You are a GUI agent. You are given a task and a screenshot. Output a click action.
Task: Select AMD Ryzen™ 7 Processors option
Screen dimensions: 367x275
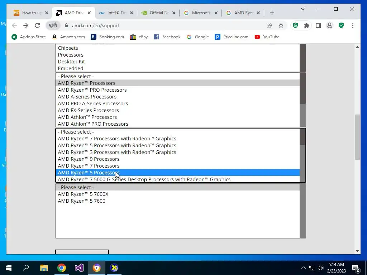177,165
